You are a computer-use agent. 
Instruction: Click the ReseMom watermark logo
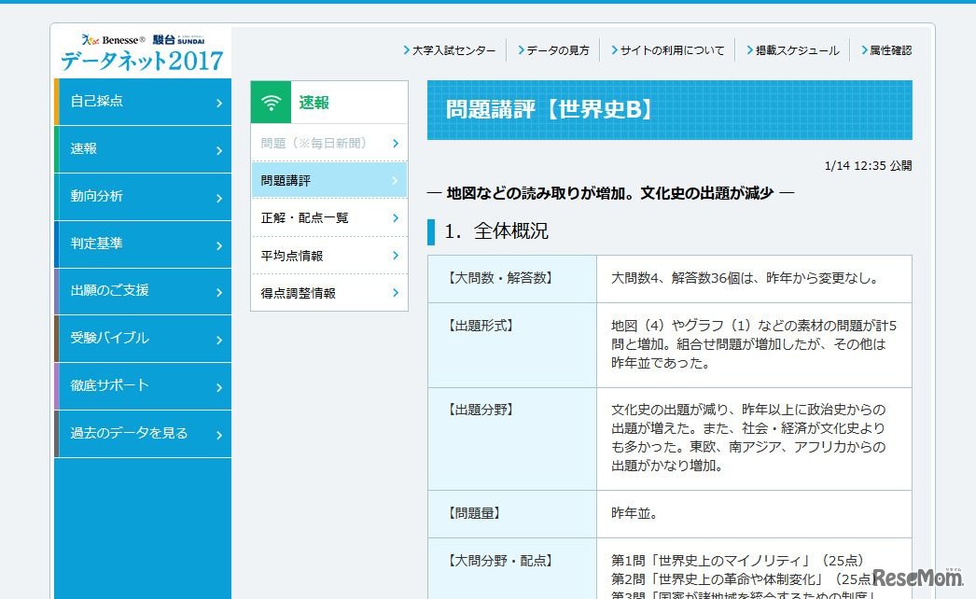click(918, 577)
